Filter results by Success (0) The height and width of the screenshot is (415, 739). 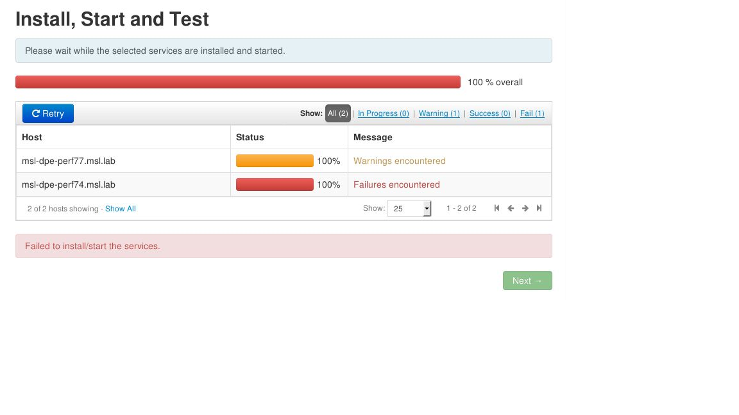tap(489, 113)
